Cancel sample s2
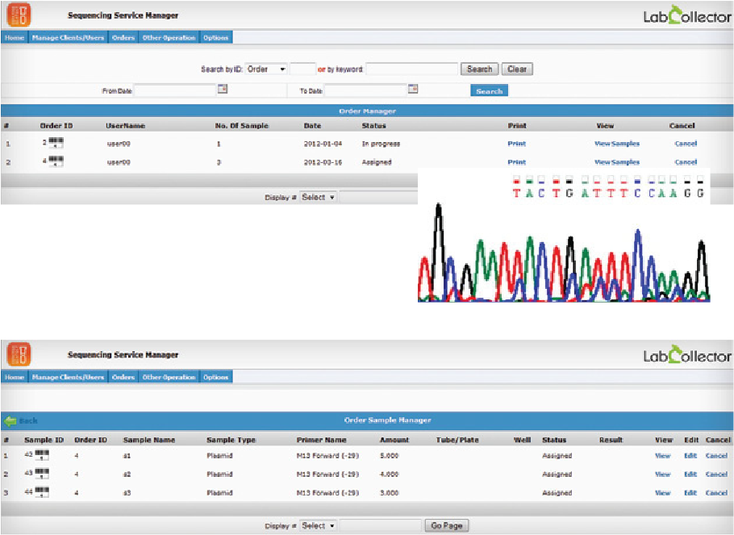The image size is (734, 535). click(716, 474)
